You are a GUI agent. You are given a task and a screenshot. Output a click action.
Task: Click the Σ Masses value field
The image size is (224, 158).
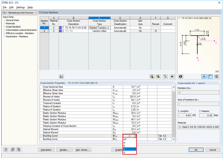(206, 116)
